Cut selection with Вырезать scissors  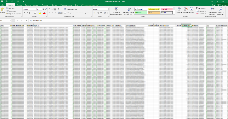tap(10, 8)
